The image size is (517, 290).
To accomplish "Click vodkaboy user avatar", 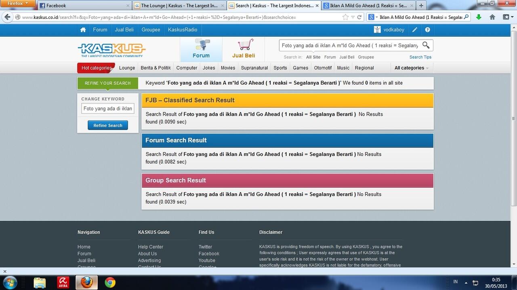I will 377,30.
